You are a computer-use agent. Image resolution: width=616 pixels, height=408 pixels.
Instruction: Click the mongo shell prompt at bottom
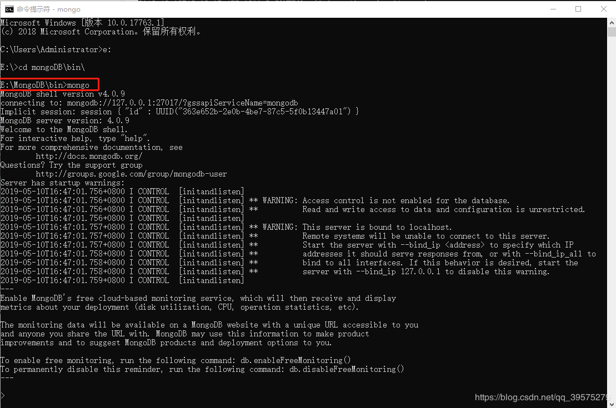point(3,396)
